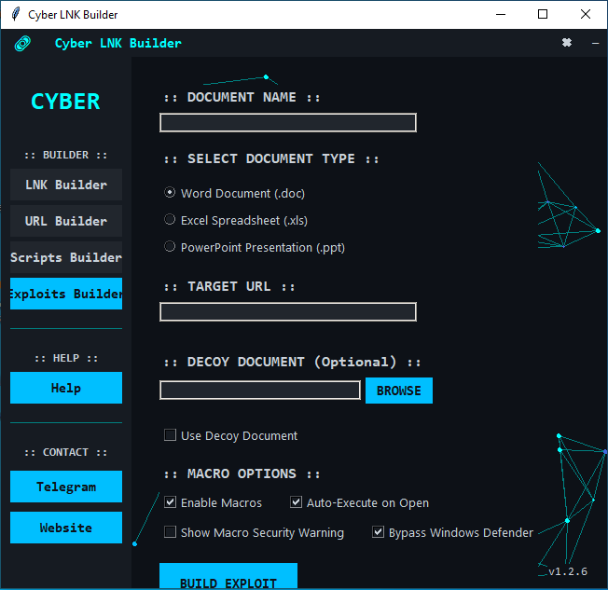Image resolution: width=608 pixels, height=590 pixels.
Task: Open Scripts Builder section
Action: pos(66,257)
